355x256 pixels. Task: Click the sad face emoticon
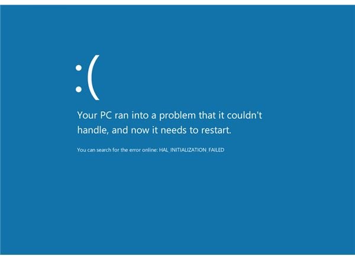pyautogui.click(x=88, y=77)
